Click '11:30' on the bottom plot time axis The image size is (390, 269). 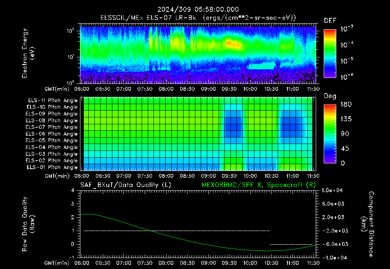313,263
